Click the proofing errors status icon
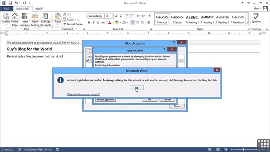The image size is (270, 152). 19,149
